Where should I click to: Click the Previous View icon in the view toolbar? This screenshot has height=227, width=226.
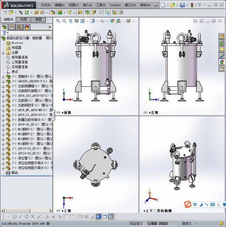coord(70,21)
